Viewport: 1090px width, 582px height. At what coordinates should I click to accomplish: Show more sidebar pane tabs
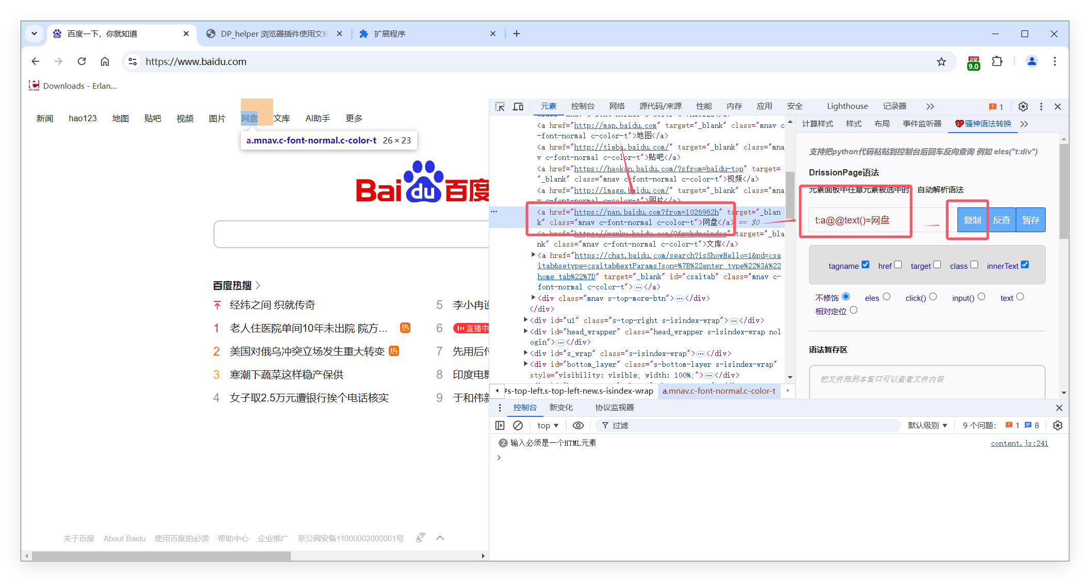click(1024, 124)
